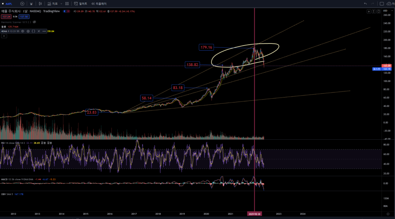Open the 지표 indicators dialog
This screenshot has height=219, width=395.
click(x=53, y=4)
